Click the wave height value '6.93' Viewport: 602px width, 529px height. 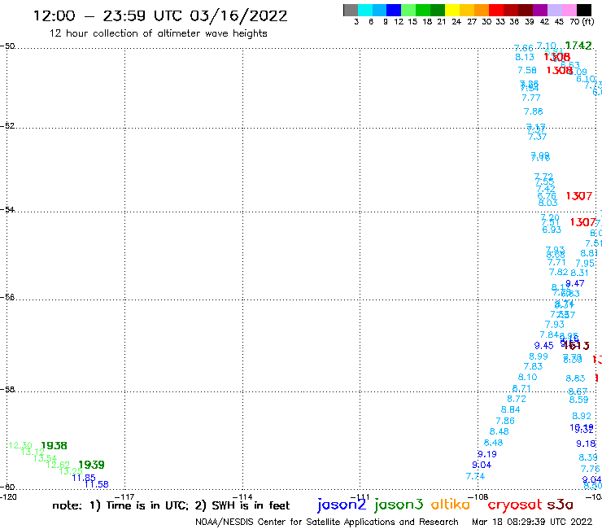coord(552,230)
